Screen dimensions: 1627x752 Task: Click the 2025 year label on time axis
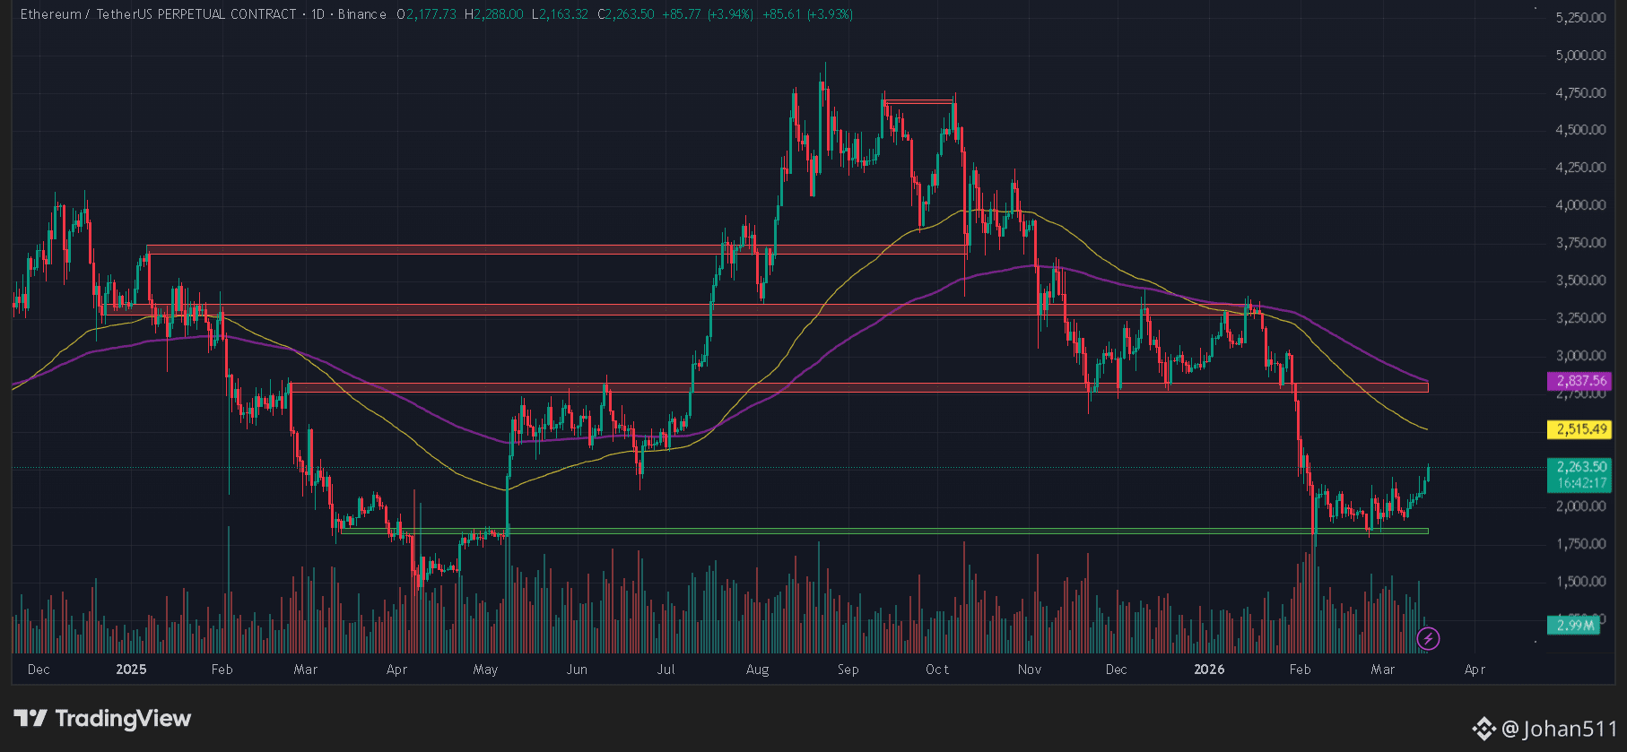(131, 670)
